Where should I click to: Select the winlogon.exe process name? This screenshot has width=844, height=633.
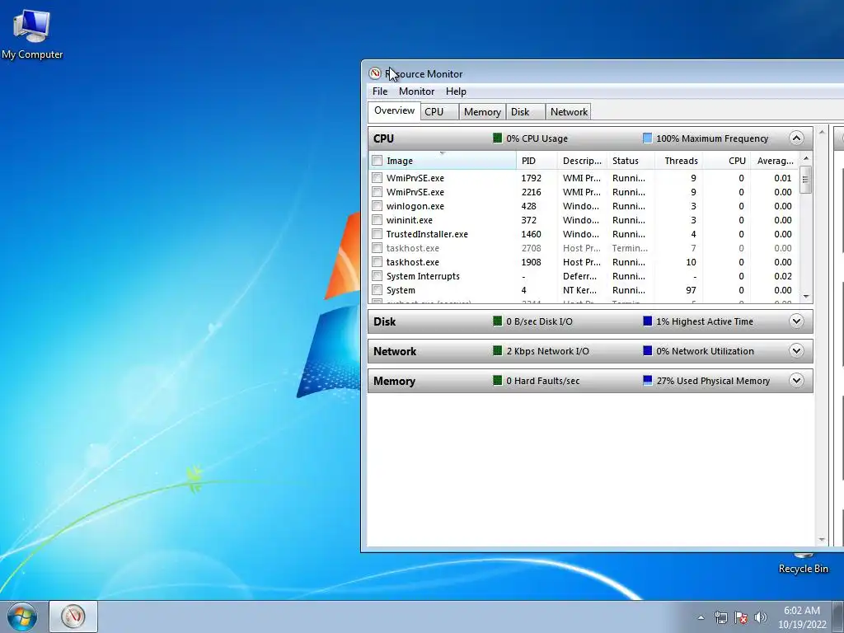point(415,206)
